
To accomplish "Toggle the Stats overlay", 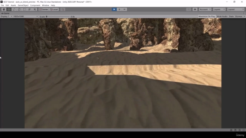I will coord(231,16).
